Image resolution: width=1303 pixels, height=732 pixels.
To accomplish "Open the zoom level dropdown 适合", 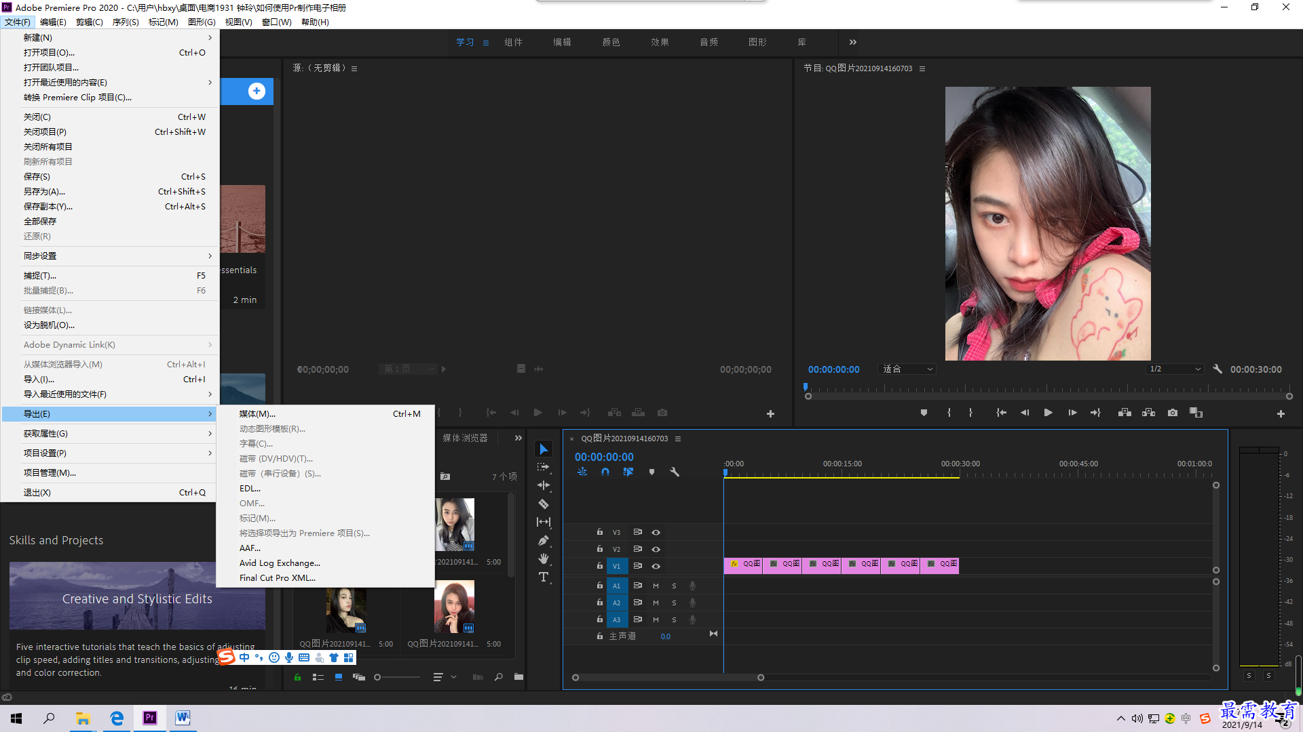I will [907, 369].
